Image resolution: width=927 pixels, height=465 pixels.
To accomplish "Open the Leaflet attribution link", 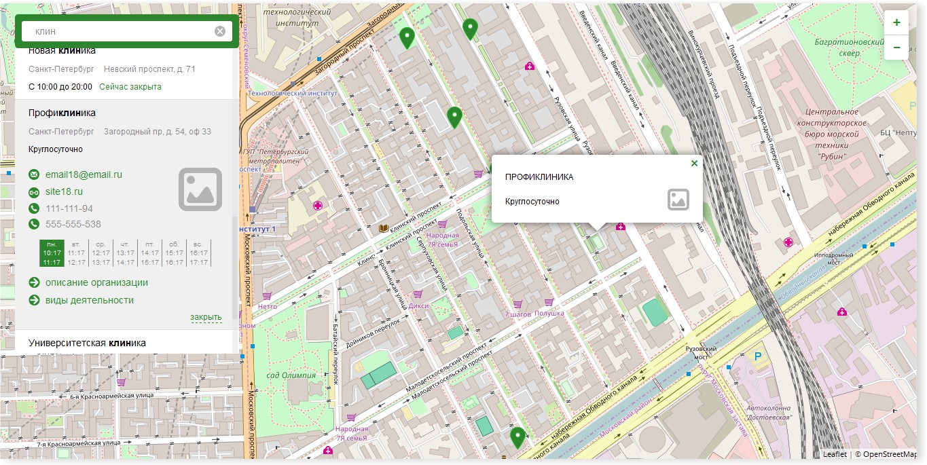I will click(x=835, y=455).
